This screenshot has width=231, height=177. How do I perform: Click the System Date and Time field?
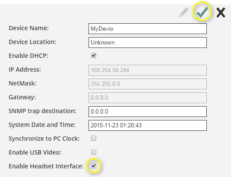148,126
